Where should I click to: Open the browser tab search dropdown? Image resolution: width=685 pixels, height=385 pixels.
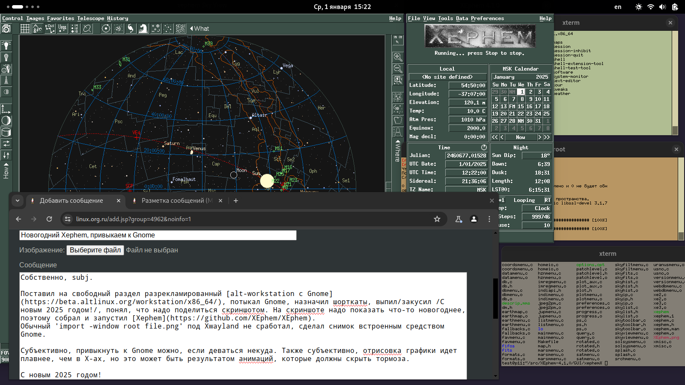pos(18,200)
